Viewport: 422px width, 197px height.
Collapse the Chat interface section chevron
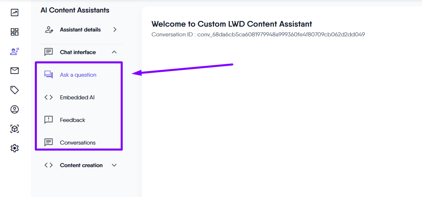click(114, 52)
